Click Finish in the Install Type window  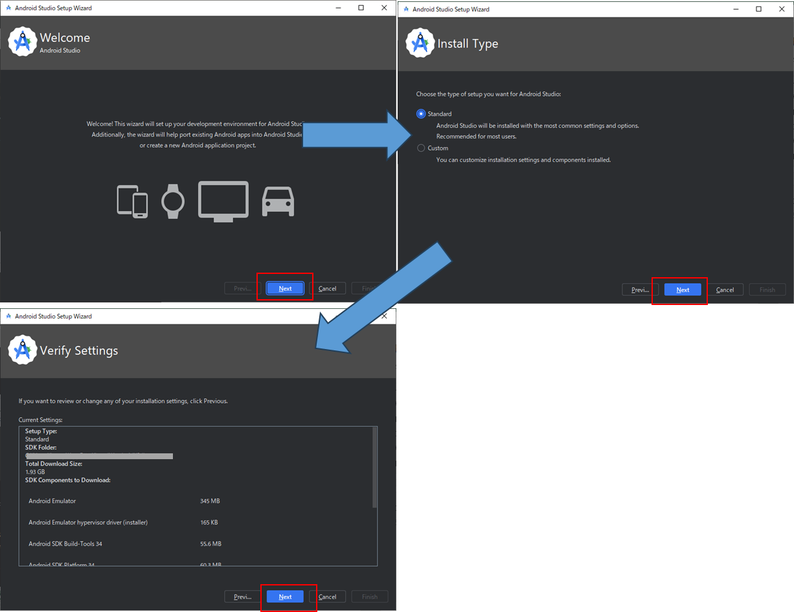(x=767, y=289)
